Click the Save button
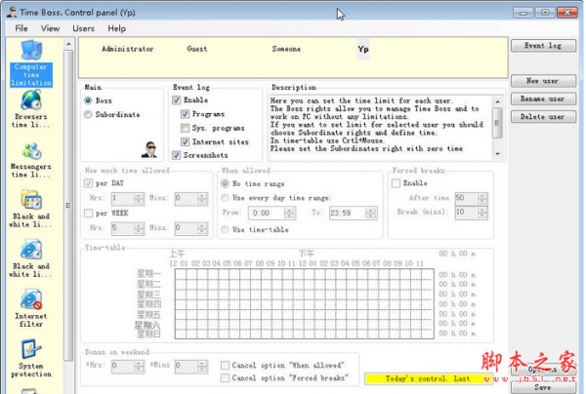Image resolution: width=586 pixels, height=394 pixels. coord(543,387)
